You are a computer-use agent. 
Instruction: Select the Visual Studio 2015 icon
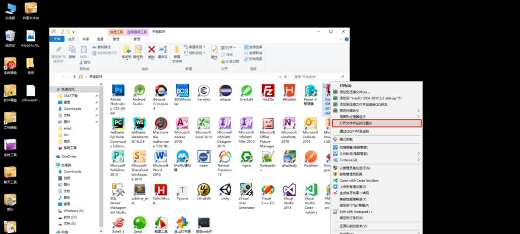[x=289, y=190]
